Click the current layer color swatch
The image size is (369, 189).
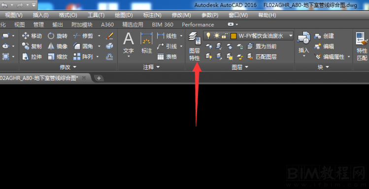(x=233, y=36)
